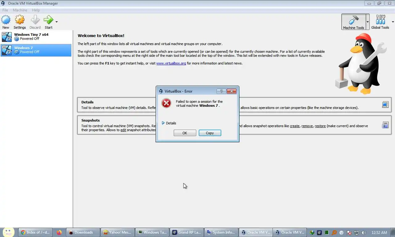
Task: Select the Windows 7 machine entry
Action: pos(36,50)
